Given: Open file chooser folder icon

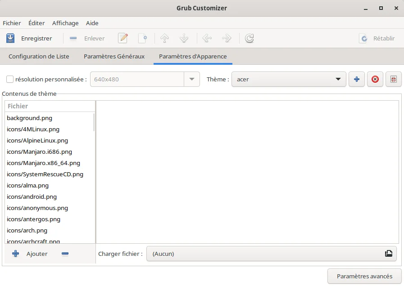Looking at the screenshot, I should tap(389, 254).
